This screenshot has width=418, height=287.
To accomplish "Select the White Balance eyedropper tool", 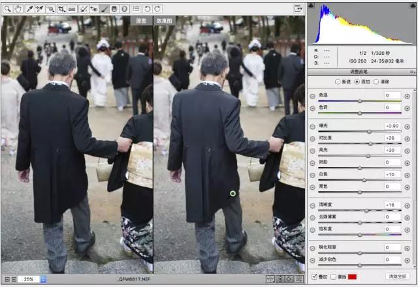I will 29,9.
